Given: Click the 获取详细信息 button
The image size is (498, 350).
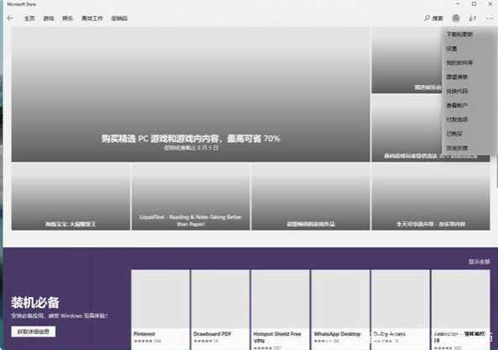Looking at the screenshot, I should (x=34, y=331).
